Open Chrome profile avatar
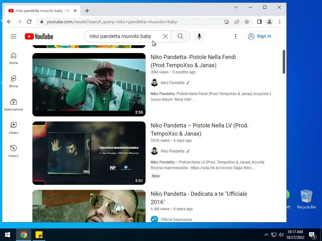 tap(269, 22)
